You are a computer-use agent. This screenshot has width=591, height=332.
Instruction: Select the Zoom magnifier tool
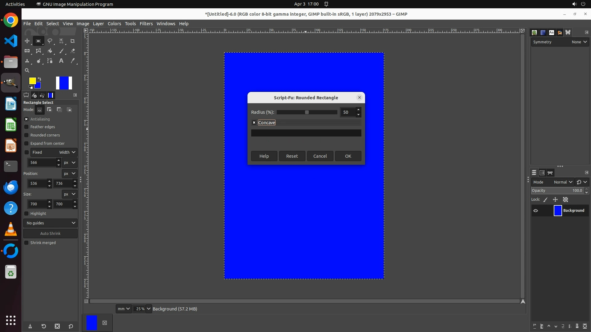27,70
